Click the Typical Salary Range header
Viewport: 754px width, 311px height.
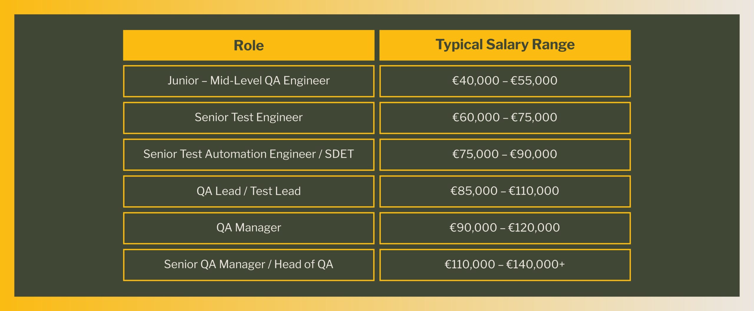505,45
